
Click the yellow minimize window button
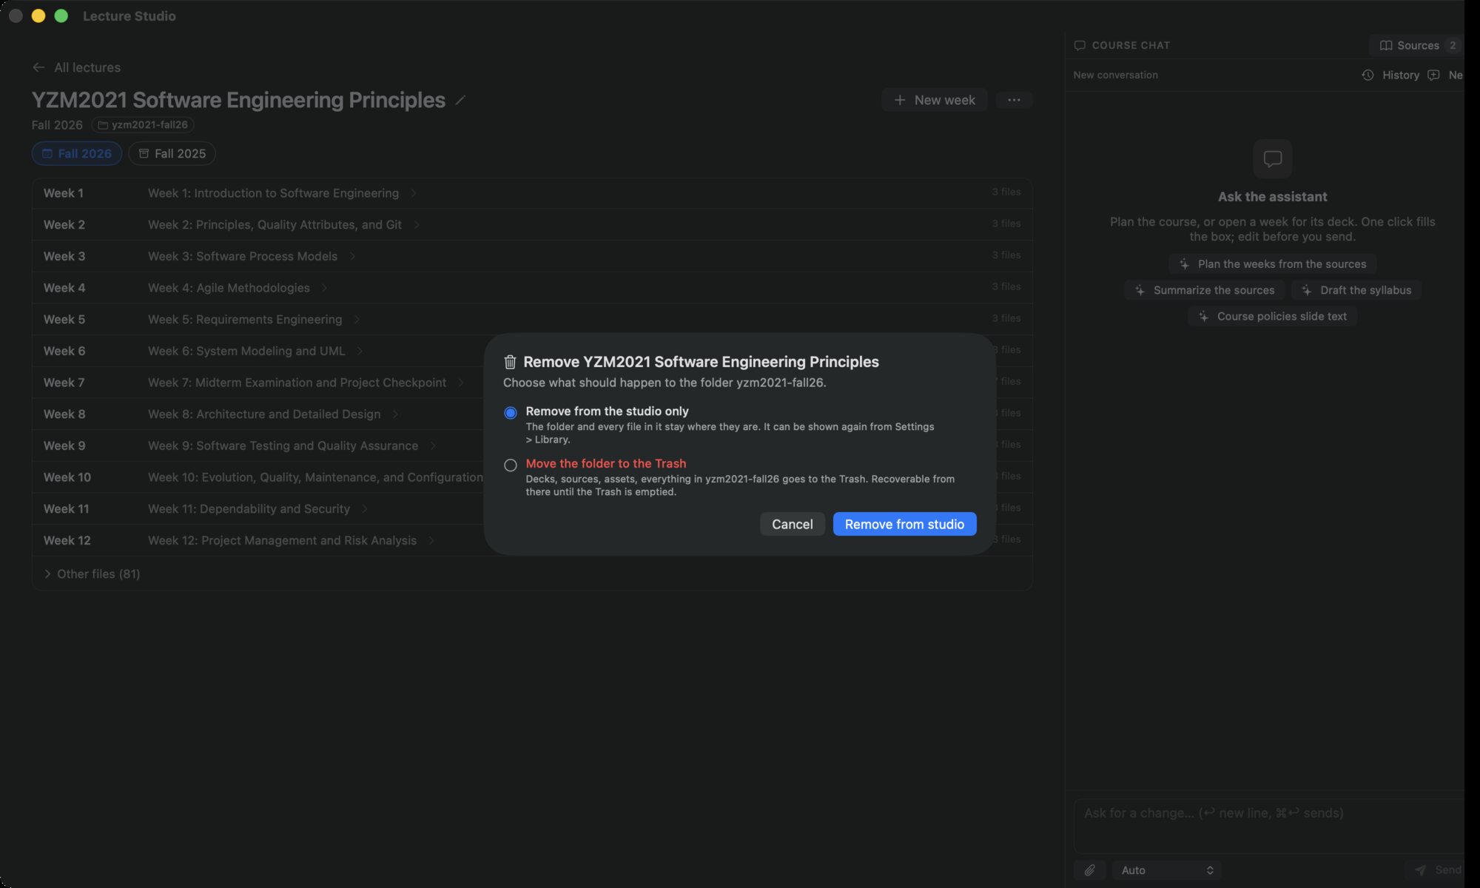(x=38, y=16)
